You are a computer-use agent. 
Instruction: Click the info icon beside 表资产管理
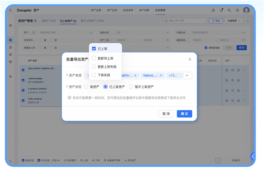pyautogui.click(x=35, y=20)
